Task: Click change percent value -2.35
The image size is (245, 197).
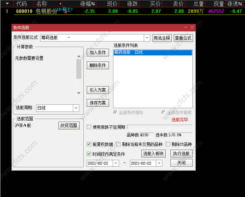Action: pos(89,11)
